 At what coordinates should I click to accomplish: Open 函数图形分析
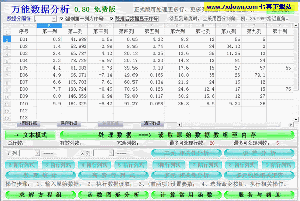tap(113, 195)
